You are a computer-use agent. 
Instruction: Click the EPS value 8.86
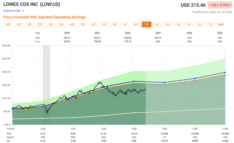[73, 134]
